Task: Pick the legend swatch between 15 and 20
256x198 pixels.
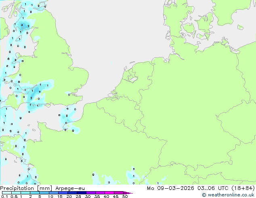Action: (x=63, y=193)
